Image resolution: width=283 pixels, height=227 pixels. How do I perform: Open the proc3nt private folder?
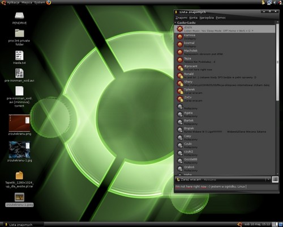click(x=19, y=33)
